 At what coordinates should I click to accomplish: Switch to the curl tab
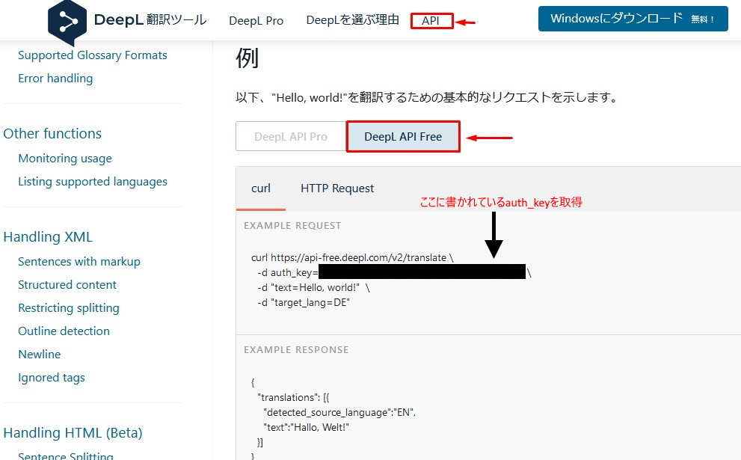click(x=261, y=188)
